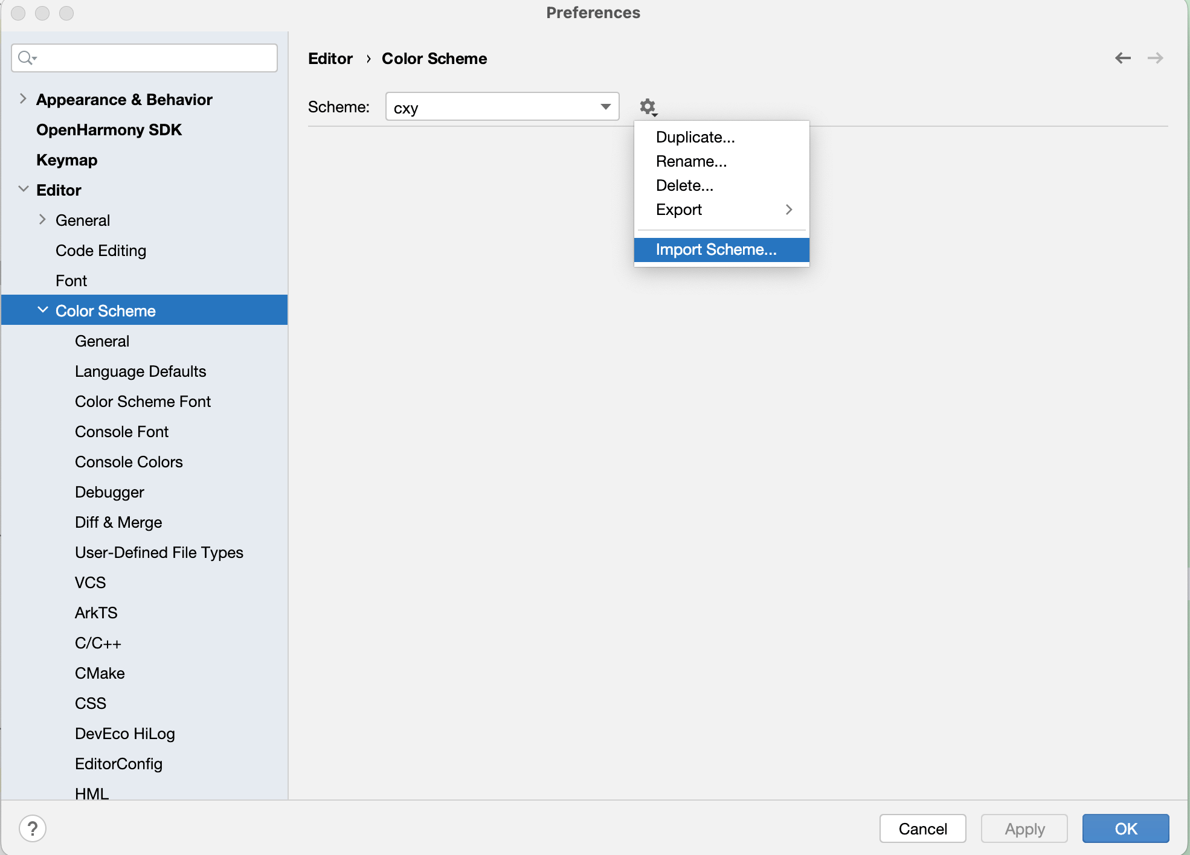
Task: Open the Scheme dropdown showing cxy
Action: point(502,107)
